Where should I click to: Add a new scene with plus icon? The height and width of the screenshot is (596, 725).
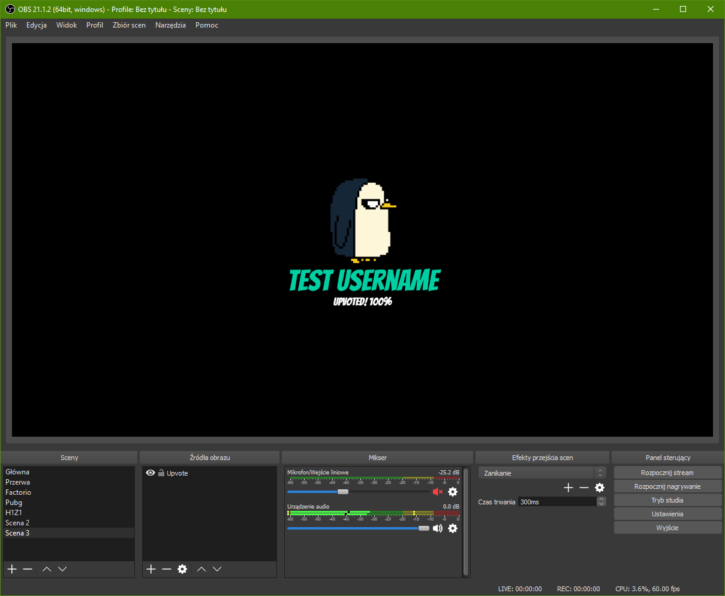11,568
